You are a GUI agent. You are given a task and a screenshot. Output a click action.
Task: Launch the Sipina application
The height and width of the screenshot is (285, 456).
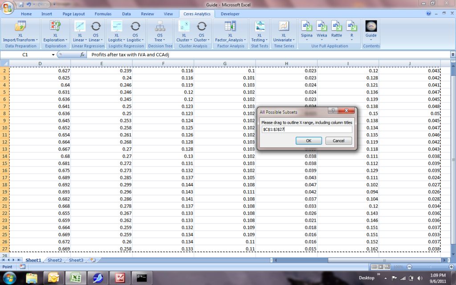(x=306, y=31)
